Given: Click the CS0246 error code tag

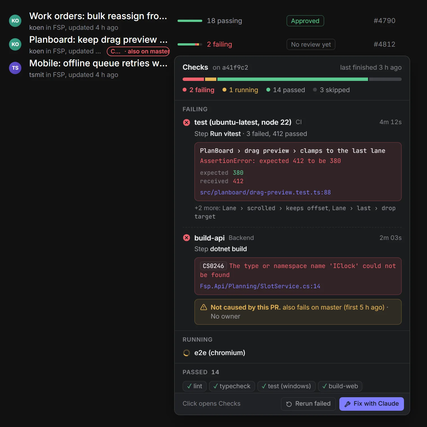Looking at the screenshot, I should pyautogui.click(x=213, y=266).
